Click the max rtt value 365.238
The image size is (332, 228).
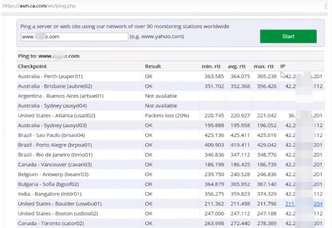pyautogui.click(x=266, y=76)
